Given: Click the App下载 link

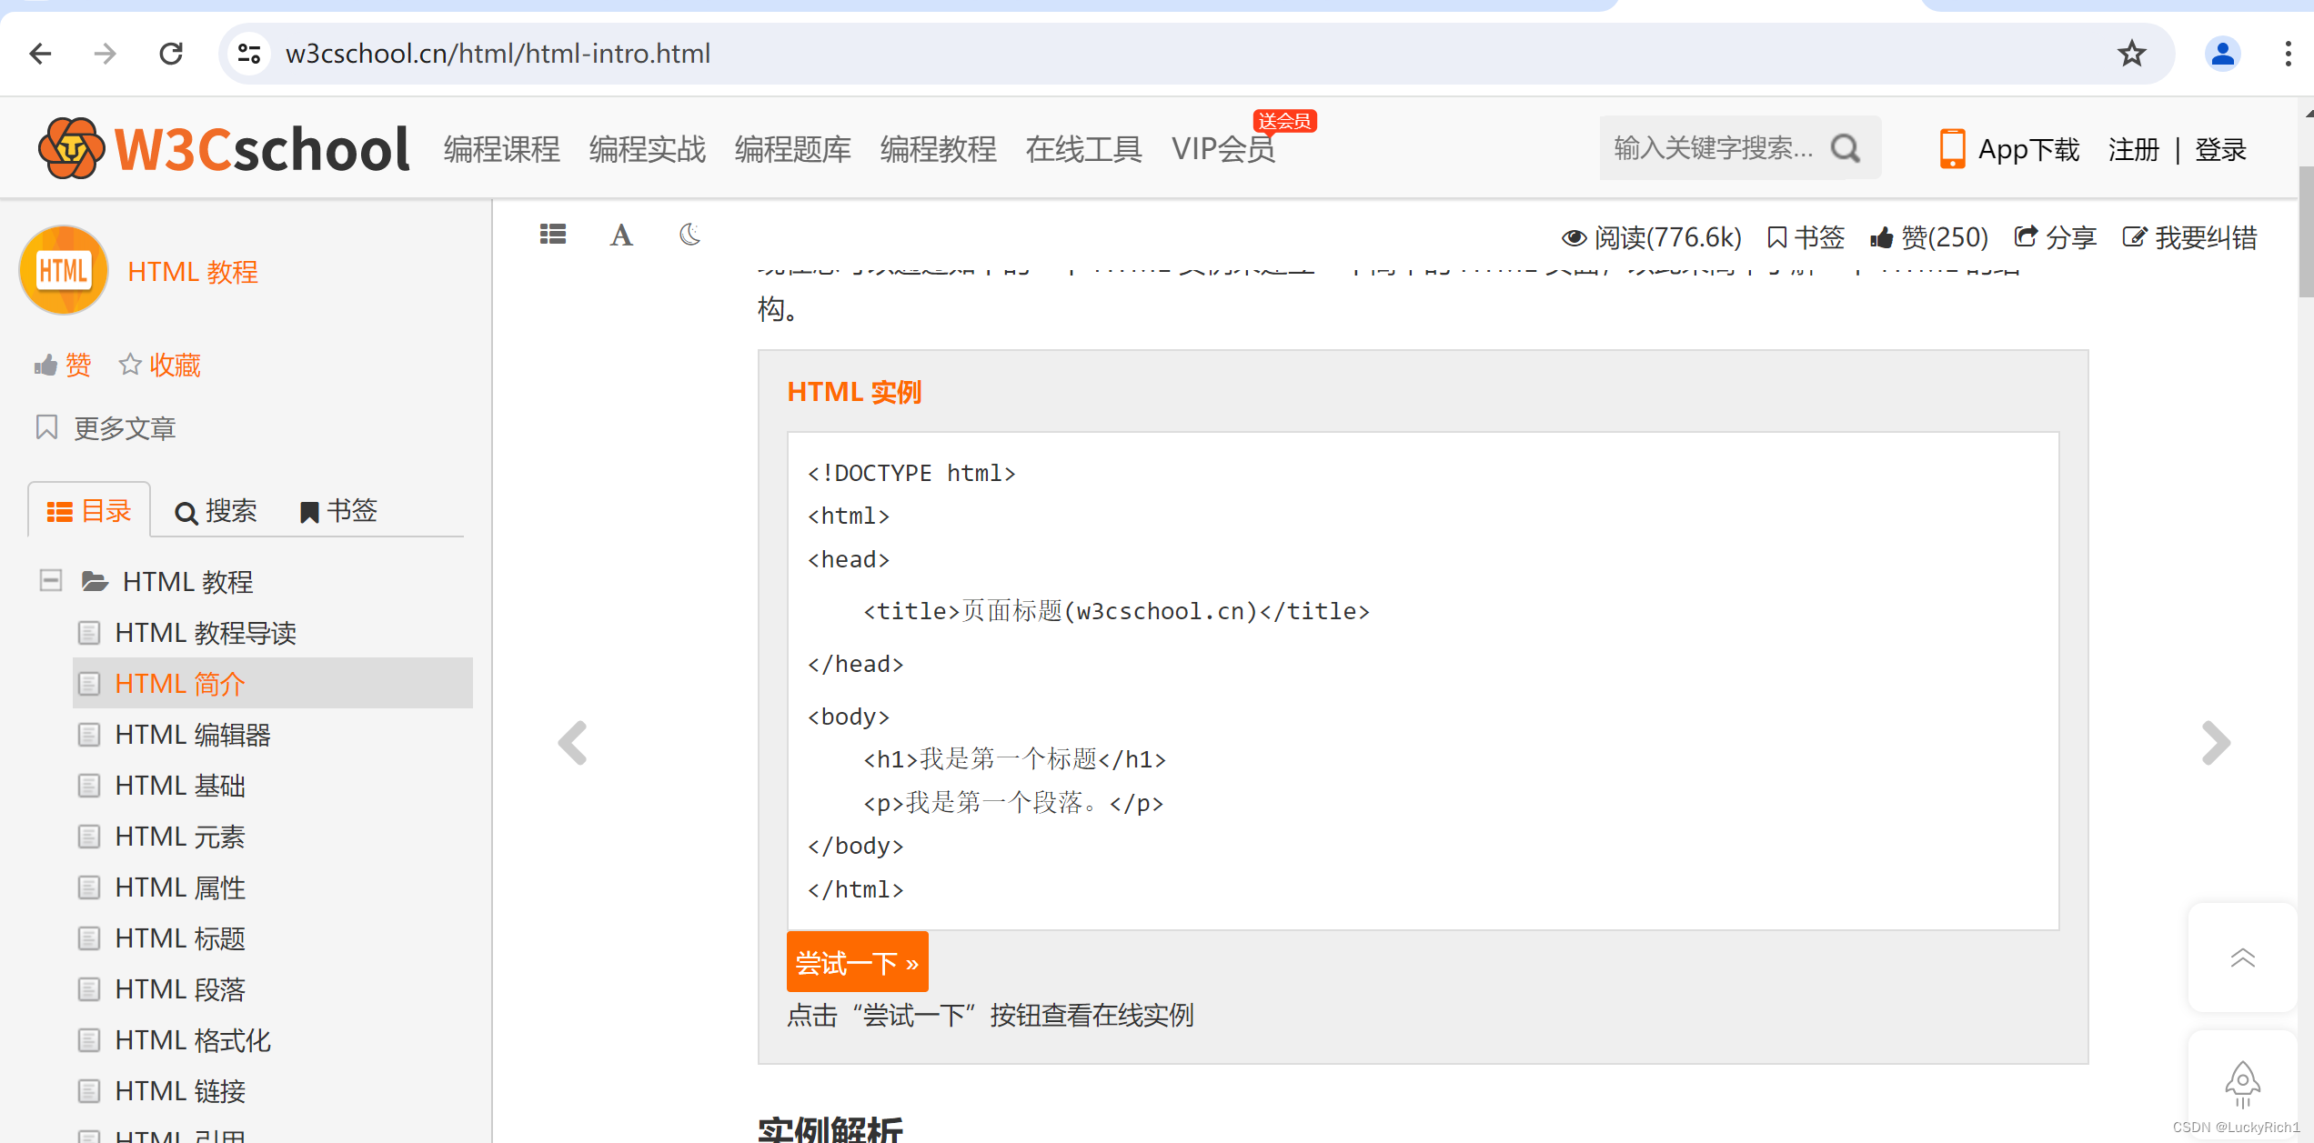Looking at the screenshot, I should coord(2028,149).
